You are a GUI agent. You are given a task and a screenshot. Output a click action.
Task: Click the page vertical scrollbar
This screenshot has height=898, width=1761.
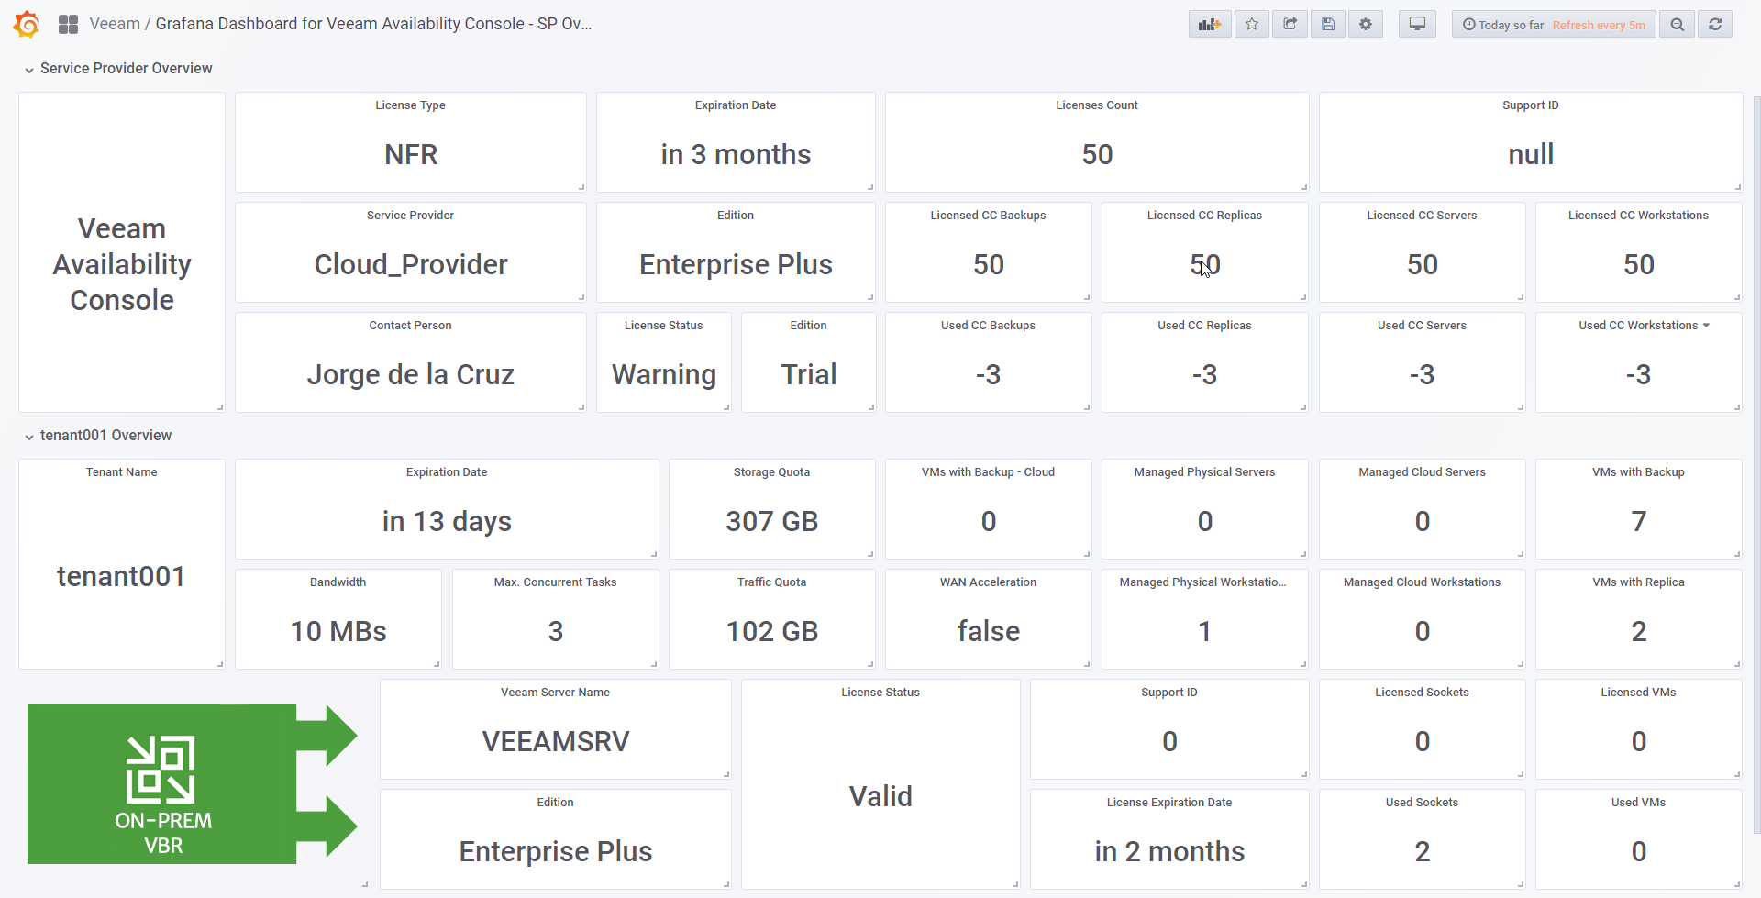[1756, 459]
